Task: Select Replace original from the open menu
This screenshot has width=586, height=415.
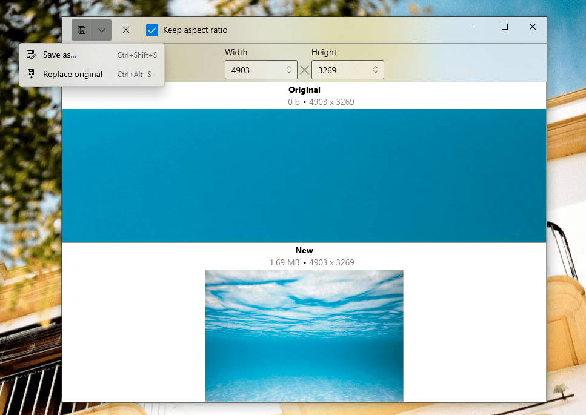Action: point(71,74)
